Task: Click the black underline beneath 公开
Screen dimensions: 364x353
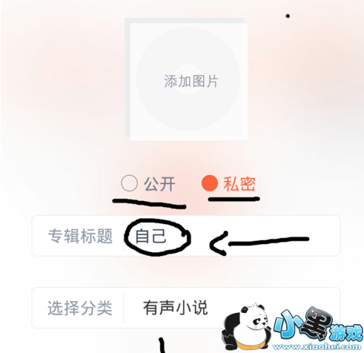Action: point(149,204)
